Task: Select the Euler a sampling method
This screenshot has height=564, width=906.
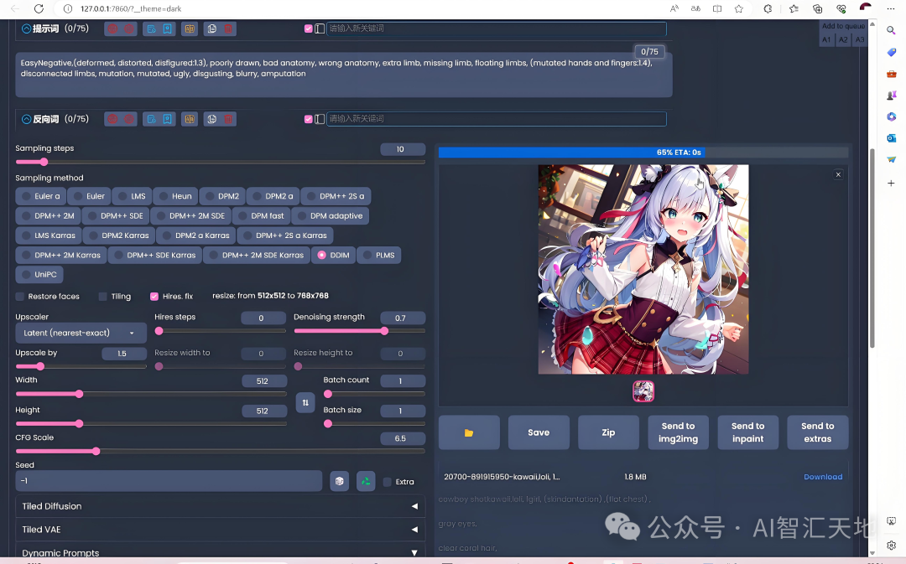Action: 40,196
